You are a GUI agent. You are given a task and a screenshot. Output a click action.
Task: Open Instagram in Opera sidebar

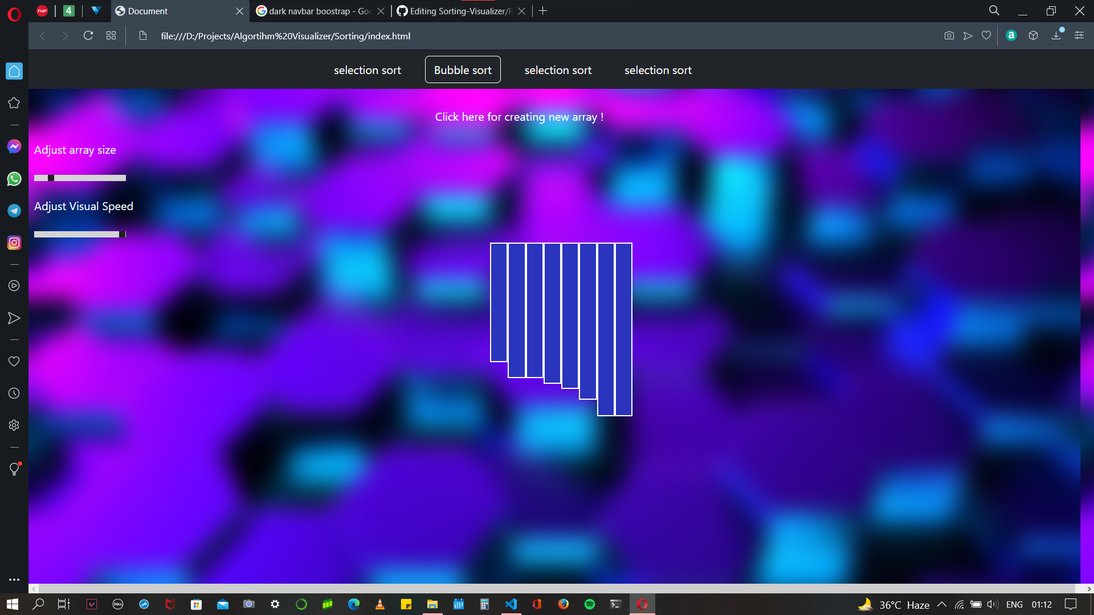[x=14, y=243]
